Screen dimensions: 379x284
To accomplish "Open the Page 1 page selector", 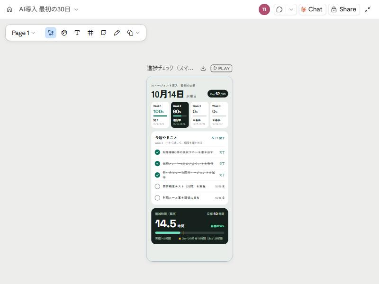I will (x=23, y=33).
